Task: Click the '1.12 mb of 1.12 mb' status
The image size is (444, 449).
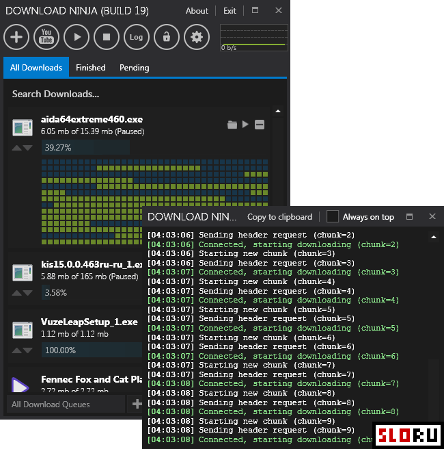Action: click(74, 334)
